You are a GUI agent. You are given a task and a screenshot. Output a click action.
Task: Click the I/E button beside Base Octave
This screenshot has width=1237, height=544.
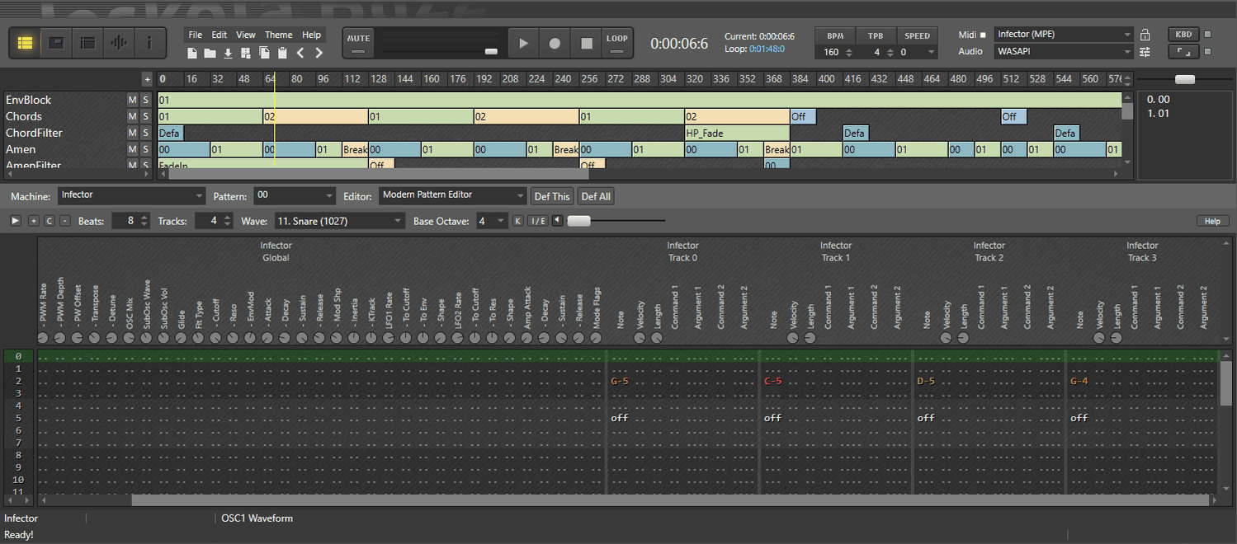(537, 221)
